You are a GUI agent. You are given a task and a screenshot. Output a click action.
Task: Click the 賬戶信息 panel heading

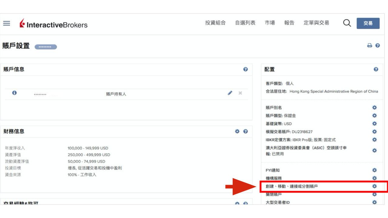coord(14,69)
